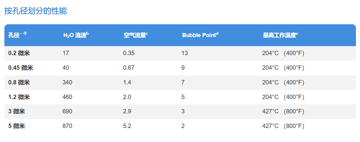Click the 870 water flow value
Screen dimensions: 360x142
pyautogui.click(x=67, y=126)
